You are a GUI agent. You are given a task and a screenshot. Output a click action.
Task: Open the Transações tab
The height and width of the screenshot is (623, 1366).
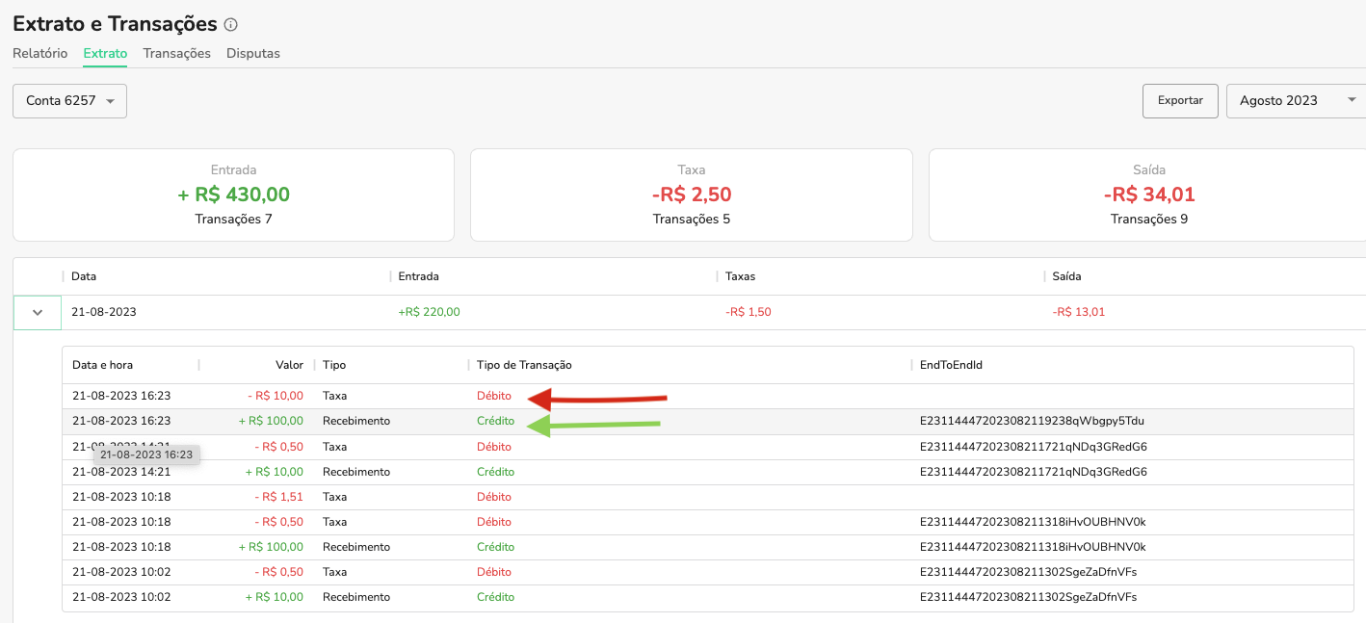(176, 54)
